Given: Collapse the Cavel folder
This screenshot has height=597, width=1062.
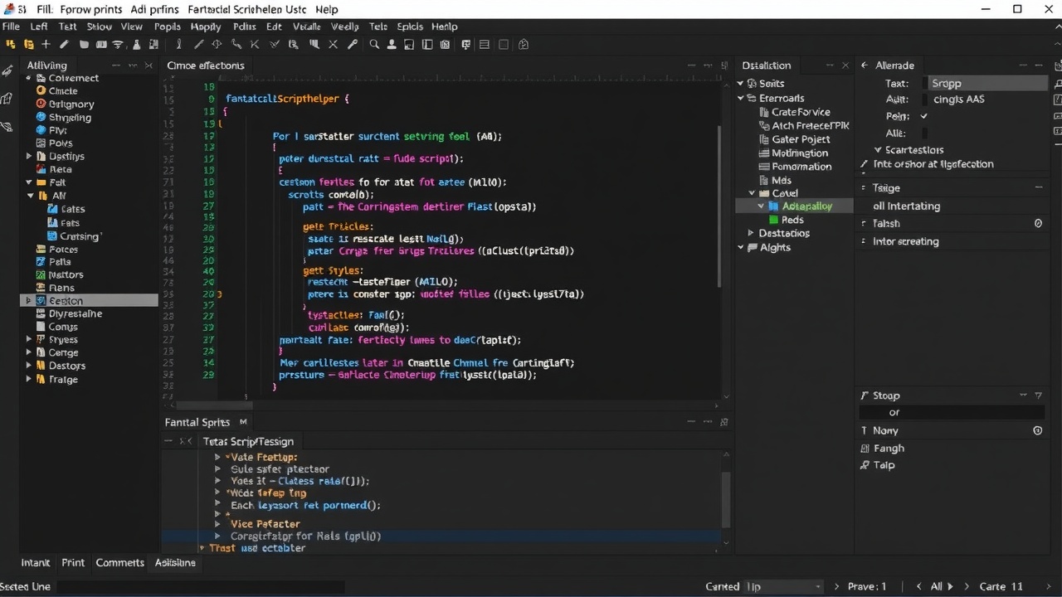Looking at the screenshot, I should click(x=753, y=193).
